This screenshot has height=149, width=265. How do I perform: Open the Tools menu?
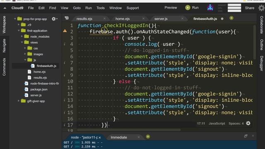(x=100, y=8)
